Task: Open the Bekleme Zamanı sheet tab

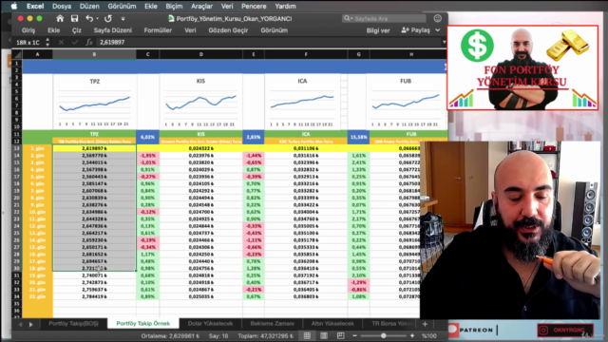Action: (x=272, y=323)
